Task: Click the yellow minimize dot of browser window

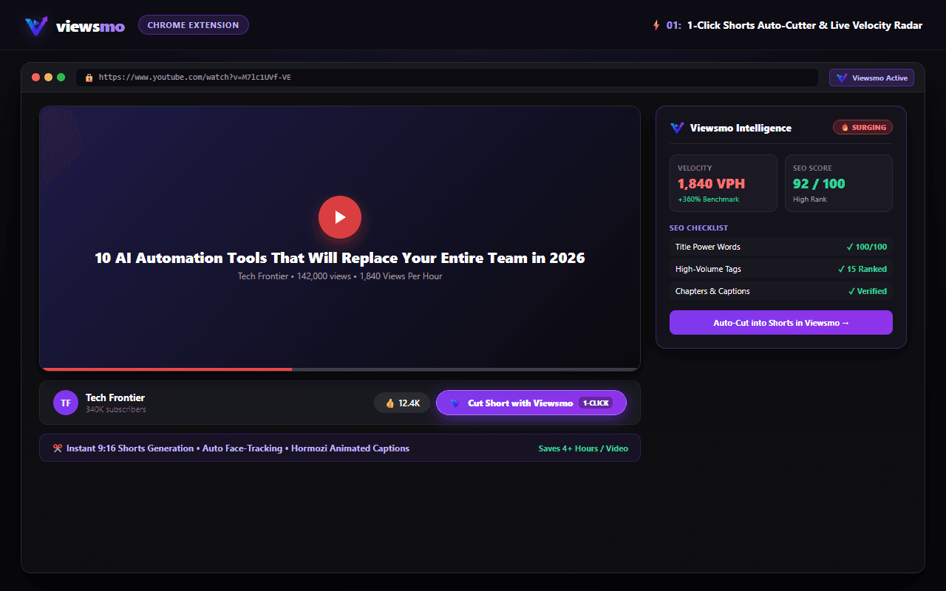Action: (49, 78)
